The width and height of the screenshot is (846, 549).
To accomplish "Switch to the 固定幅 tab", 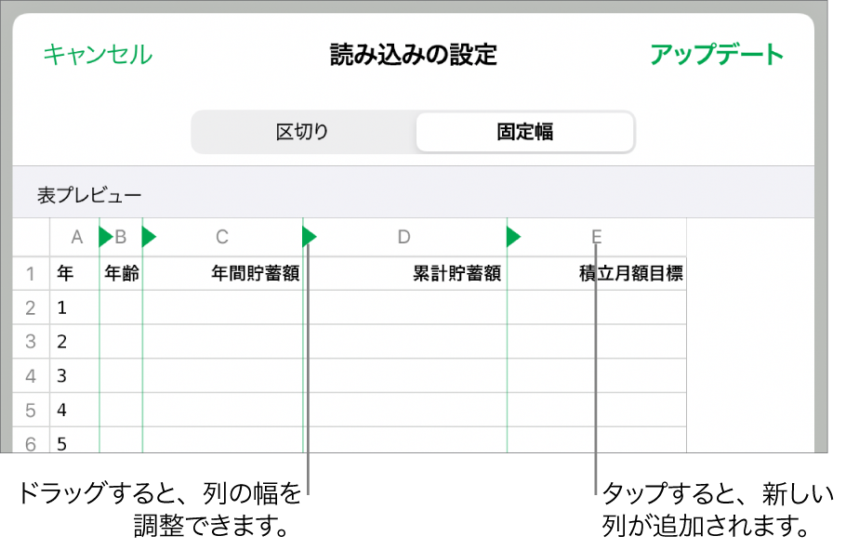I will pos(523,131).
